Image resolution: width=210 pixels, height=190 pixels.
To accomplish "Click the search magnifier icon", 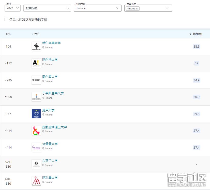I will tap(68, 8).
